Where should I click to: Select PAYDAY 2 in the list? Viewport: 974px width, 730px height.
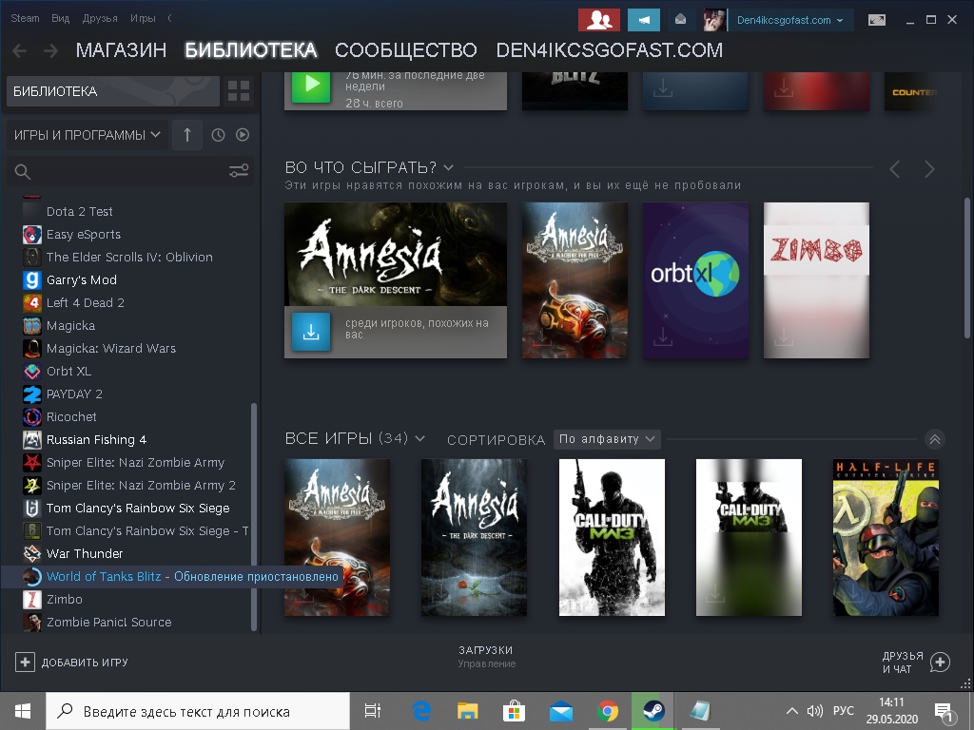click(74, 394)
